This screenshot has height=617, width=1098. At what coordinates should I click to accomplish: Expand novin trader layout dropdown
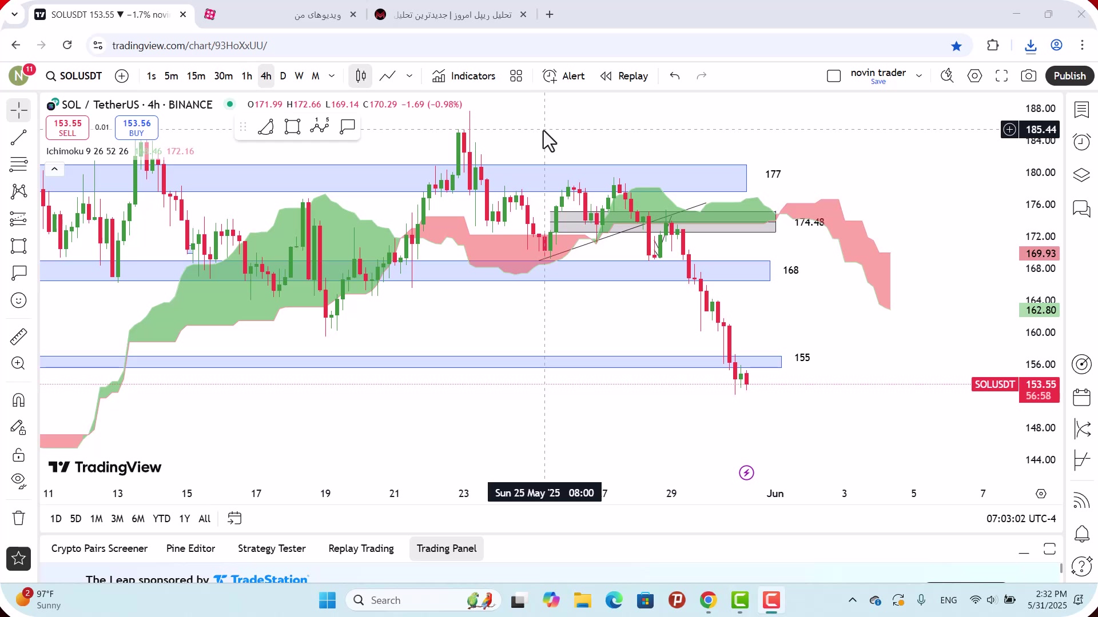919,76
